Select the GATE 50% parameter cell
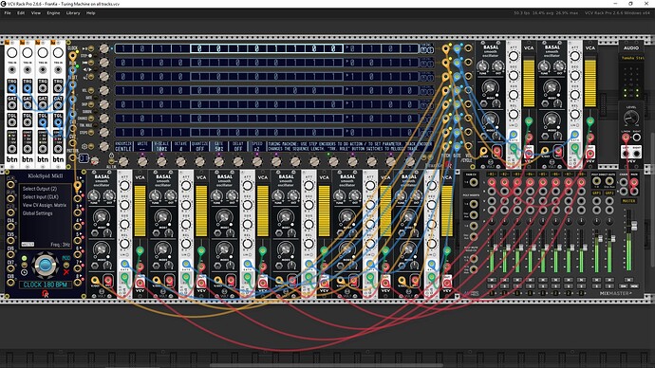The image size is (655, 368). (x=219, y=146)
